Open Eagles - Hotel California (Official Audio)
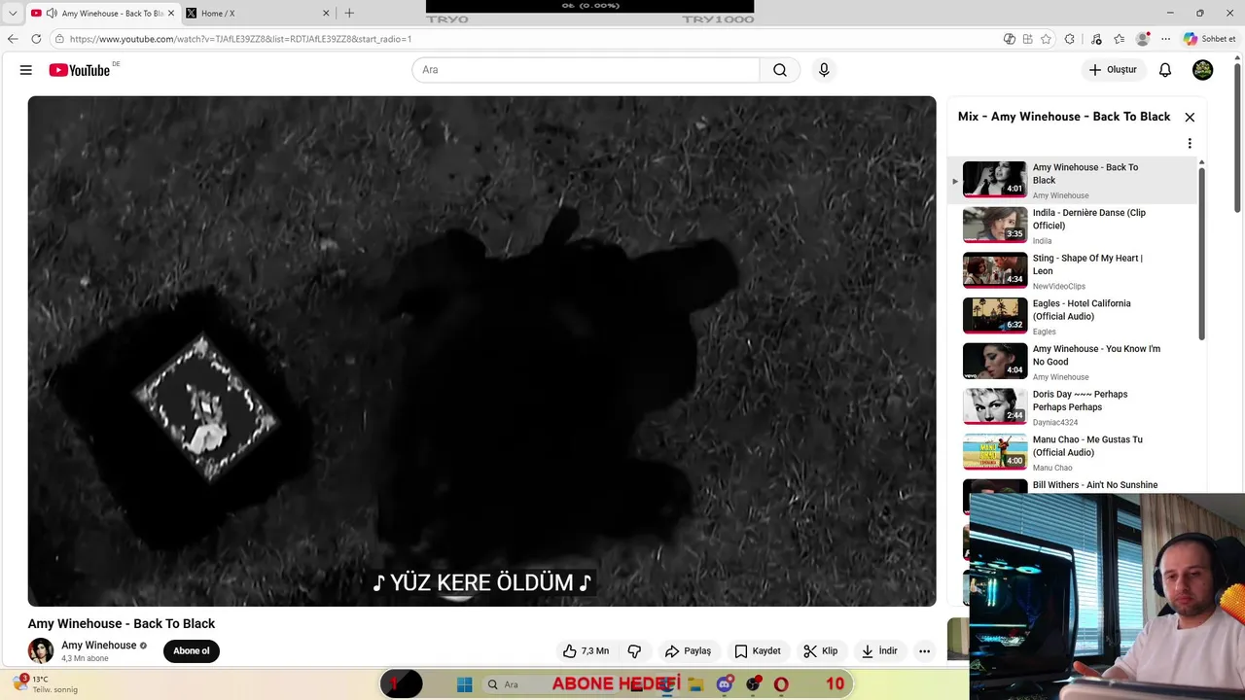This screenshot has width=1245, height=700. click(x=1074, y=316)
